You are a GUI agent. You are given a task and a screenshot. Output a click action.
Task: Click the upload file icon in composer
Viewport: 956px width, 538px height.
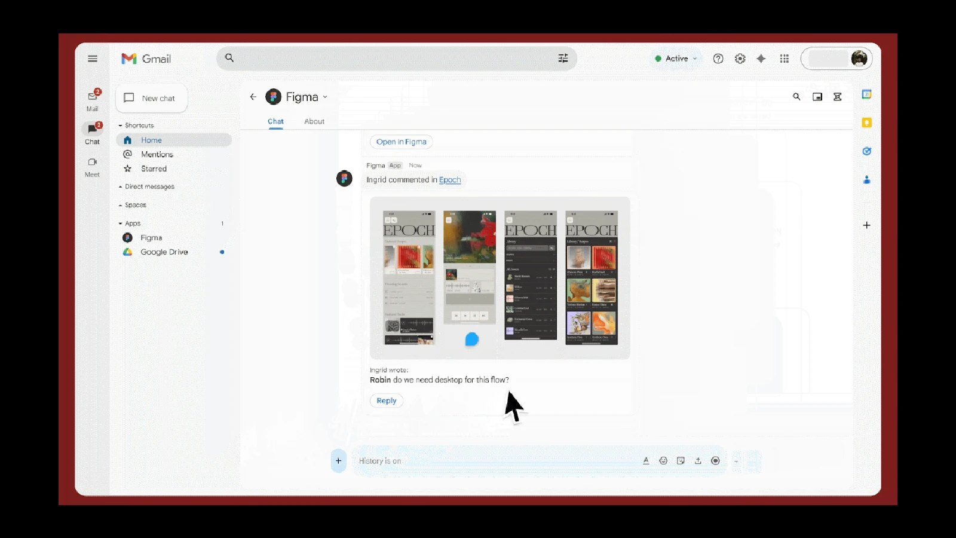(x=698, y=461)
